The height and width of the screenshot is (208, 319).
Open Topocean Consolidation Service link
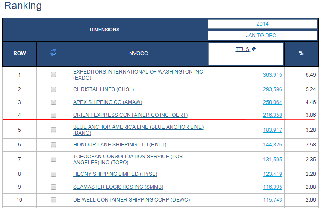[x=128, y=159]
